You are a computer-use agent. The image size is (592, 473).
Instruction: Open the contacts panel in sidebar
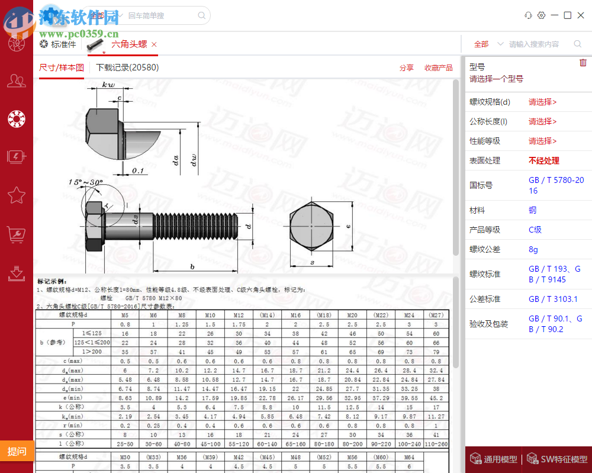point(16,81)
